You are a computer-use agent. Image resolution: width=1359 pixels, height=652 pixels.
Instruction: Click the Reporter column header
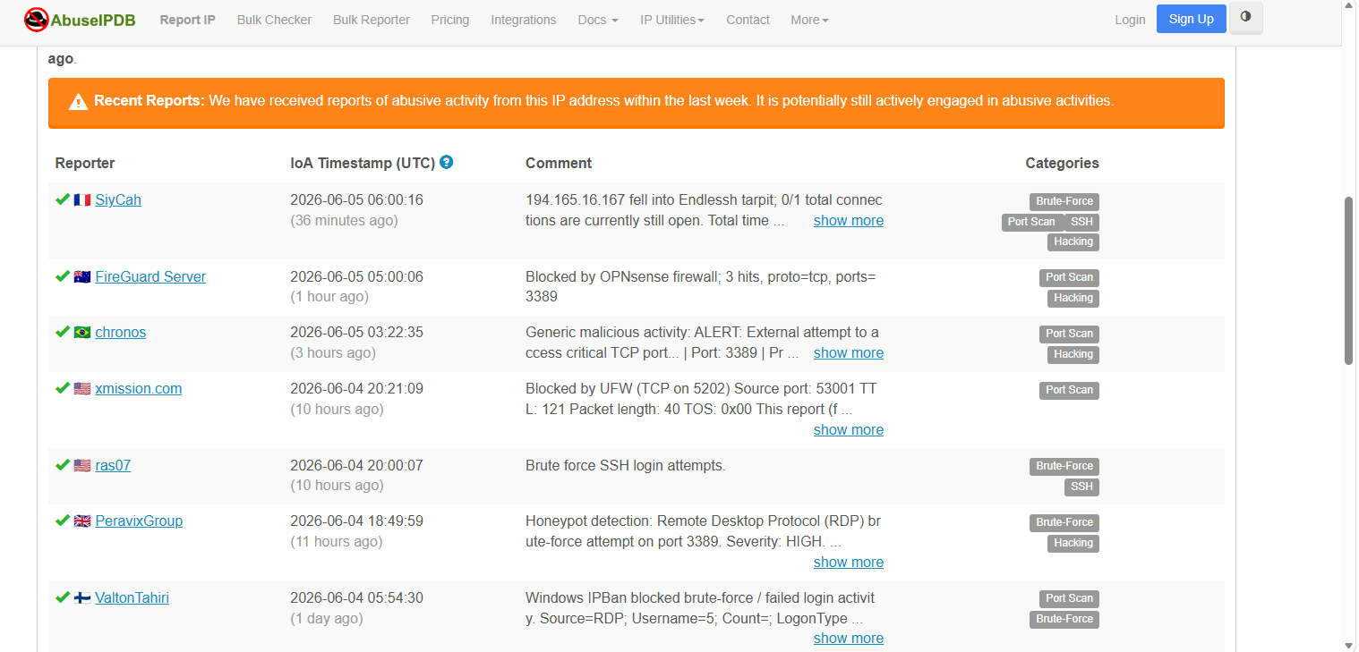[x=85, y=164]
